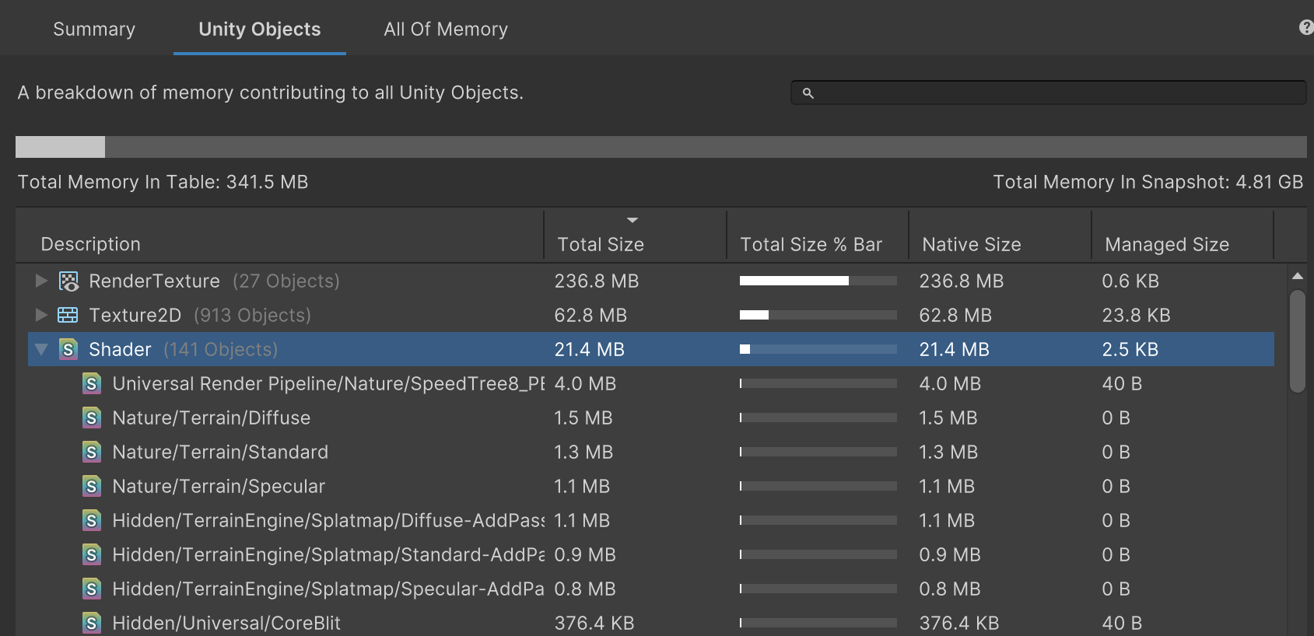Viewport: 1314px width, 636px height.
Task: Click the Shader group icon
Action: point(68,350)
